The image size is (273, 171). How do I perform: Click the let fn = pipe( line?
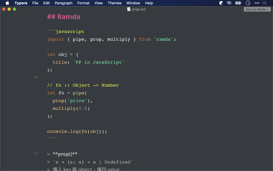tap(67, 93)
